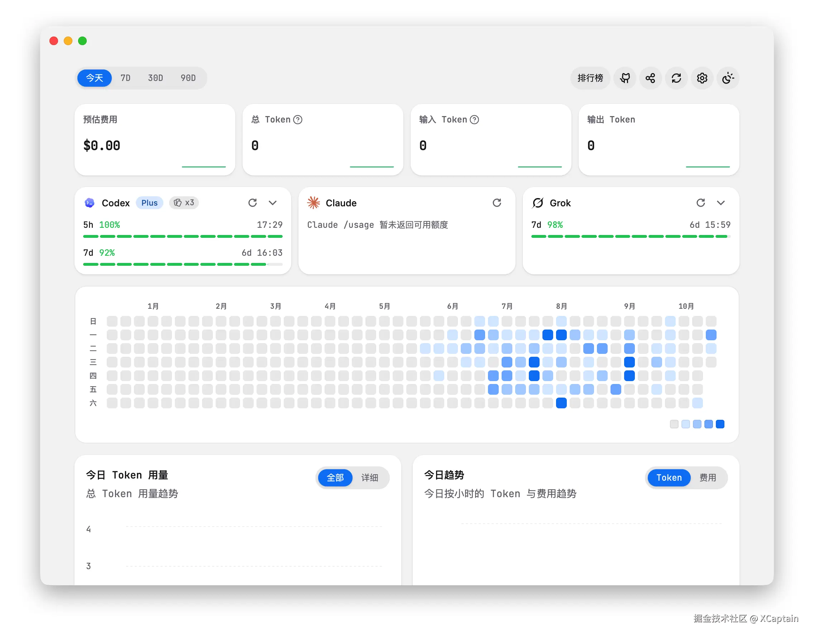This screenshot has height=639, width=814.
Task: Switch to the 7D time range
Action: pyautogui.click(x=125, y=78)
